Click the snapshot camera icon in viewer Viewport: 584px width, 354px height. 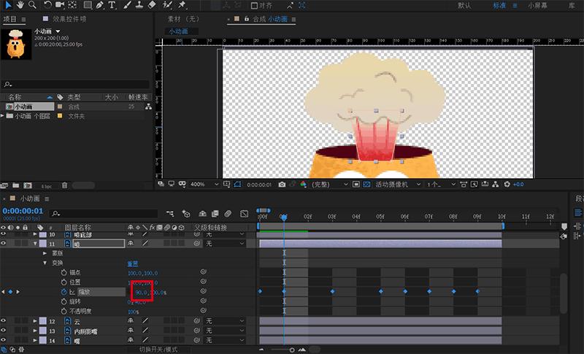coord(282,185)
